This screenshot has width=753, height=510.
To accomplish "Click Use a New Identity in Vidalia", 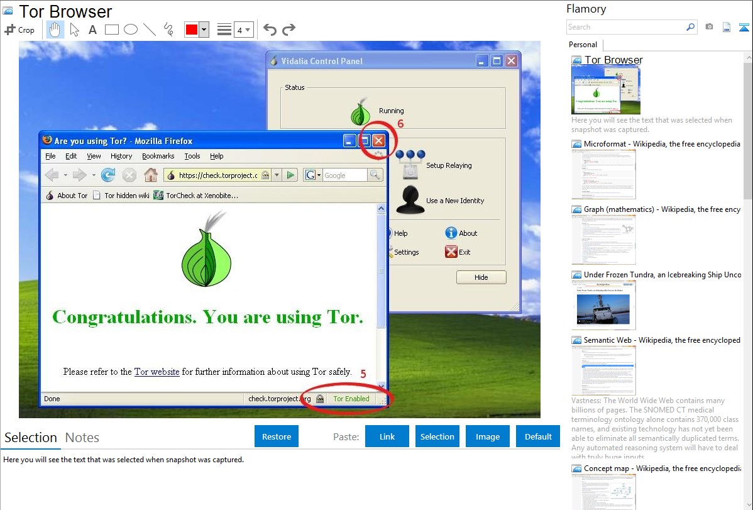I will click(441, 200).
